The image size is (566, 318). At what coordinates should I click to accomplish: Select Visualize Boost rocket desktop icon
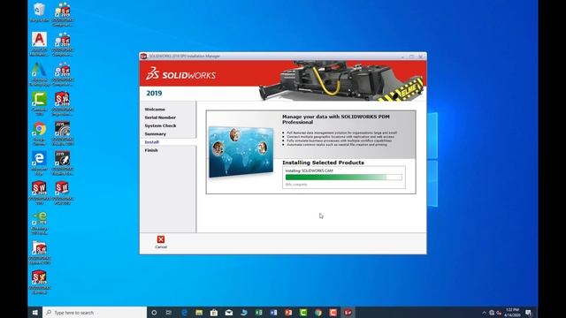click(x=63, y=163)
